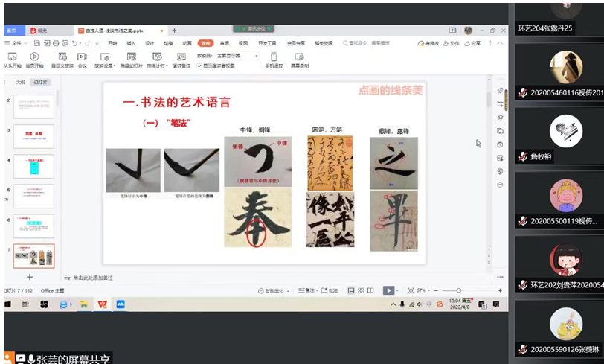This screenshot has width=604, height=364.
Task: Switch to the 切换 ribbon tab
Action: click(x=168, y=43)
